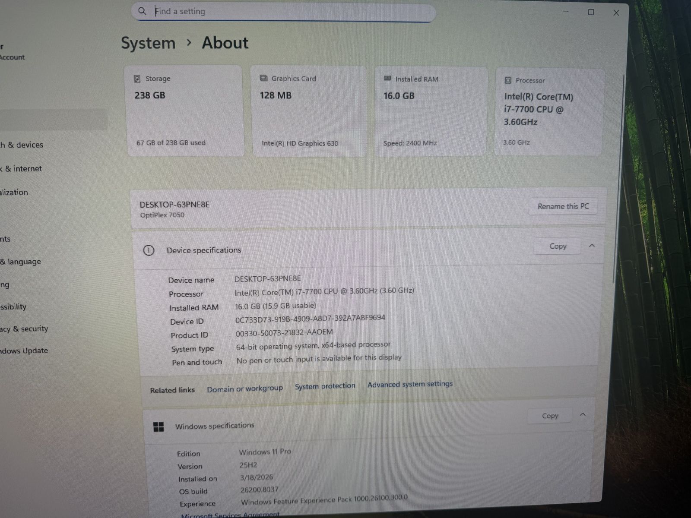Open Domain or workgroup link

point(244,389)
